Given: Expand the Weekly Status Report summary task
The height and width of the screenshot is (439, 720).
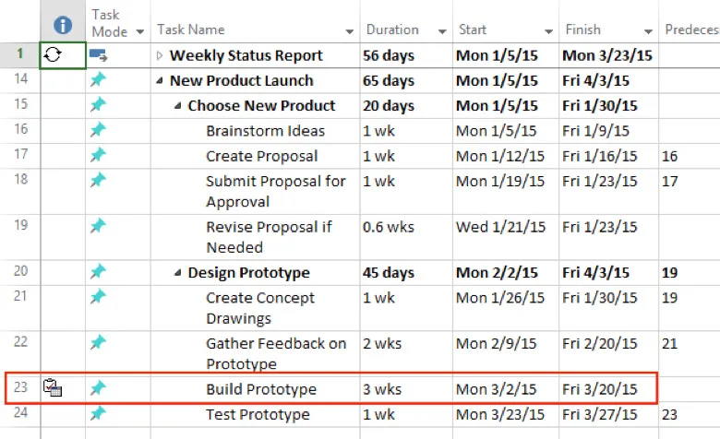Looking at the screenshot, I should [160, 56].
